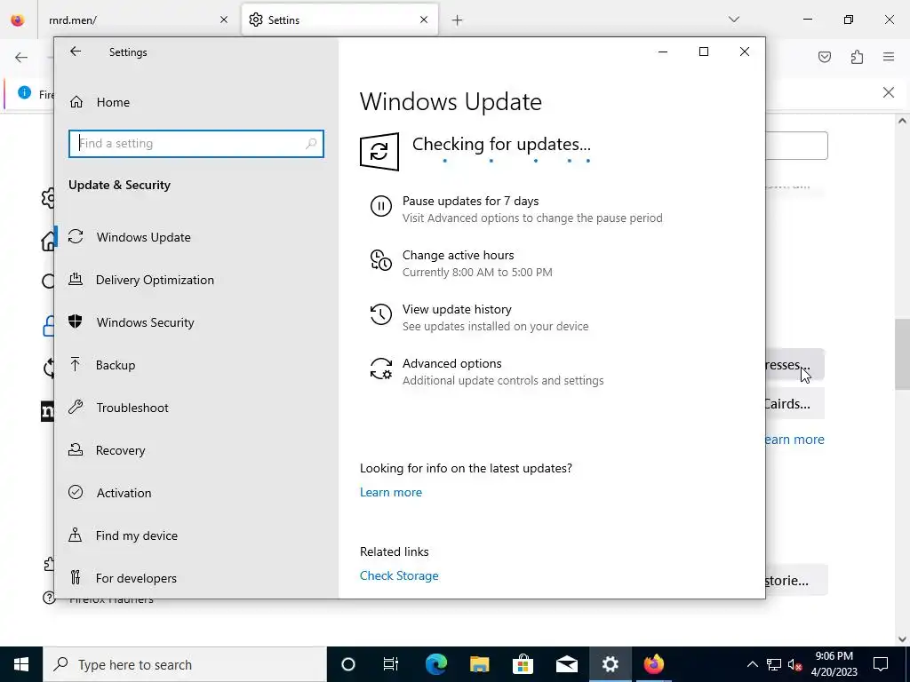Viewport: 910px width, 682px height.
Task: Show hidden system tray icons
Action: point(752,664)
